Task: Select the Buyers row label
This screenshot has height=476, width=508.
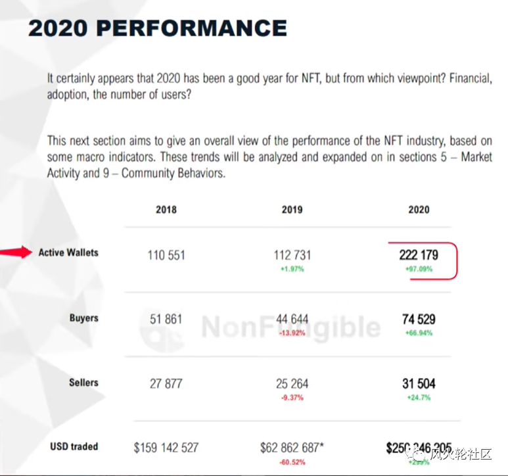Action: 83,318
